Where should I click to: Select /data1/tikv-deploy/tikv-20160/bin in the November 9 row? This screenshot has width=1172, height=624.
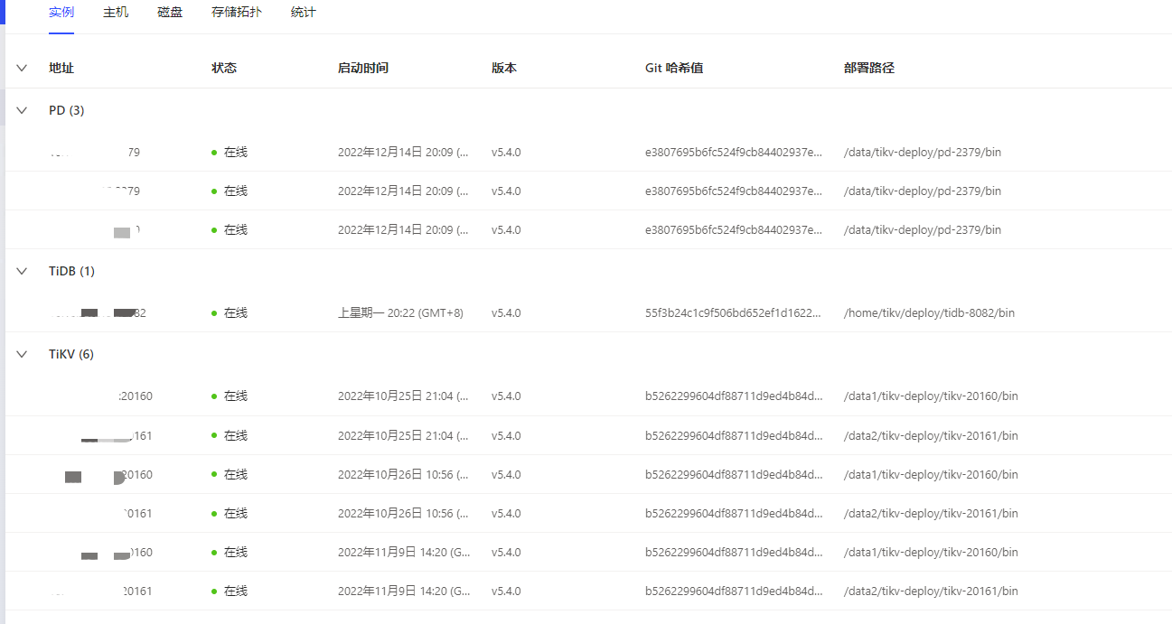pyautogui.click(x=931, y=552)
